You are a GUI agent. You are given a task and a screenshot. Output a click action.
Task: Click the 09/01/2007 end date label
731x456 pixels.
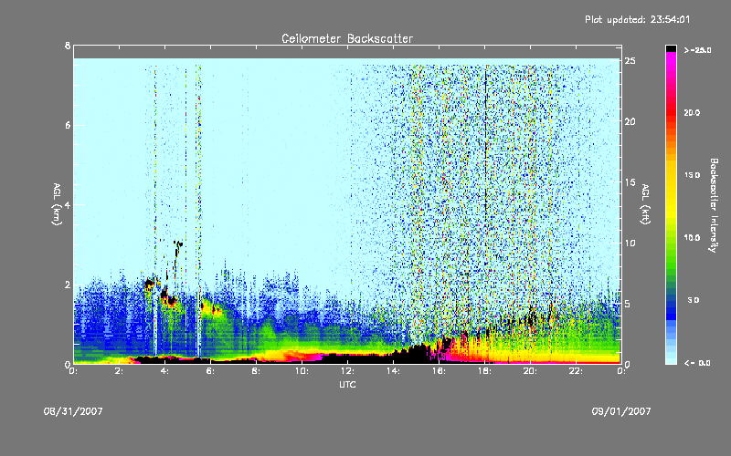[x=621, y=411]
